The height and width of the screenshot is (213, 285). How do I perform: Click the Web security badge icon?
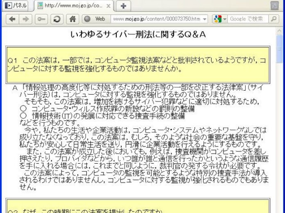[x=87, y=19]
